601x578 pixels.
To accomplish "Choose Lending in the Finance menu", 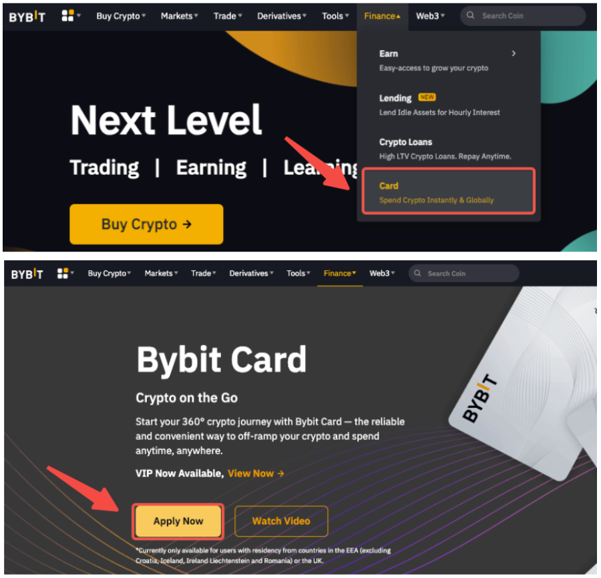I will click(439, 105).
